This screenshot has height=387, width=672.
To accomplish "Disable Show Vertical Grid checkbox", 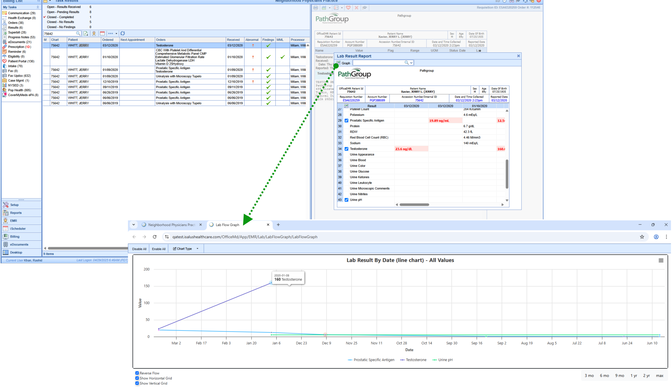I will (137, 383).
